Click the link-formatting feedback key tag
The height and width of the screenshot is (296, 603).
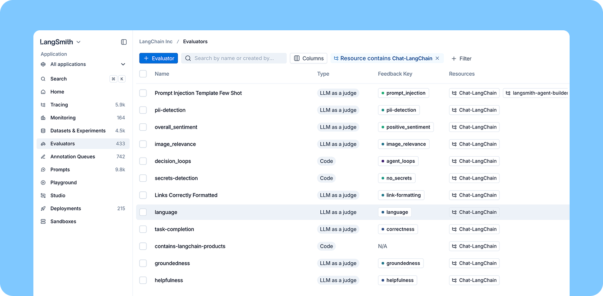(401, 195)
